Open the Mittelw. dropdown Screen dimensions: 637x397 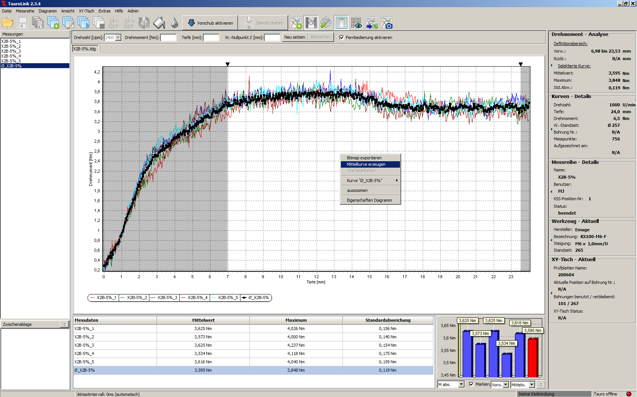532,385
